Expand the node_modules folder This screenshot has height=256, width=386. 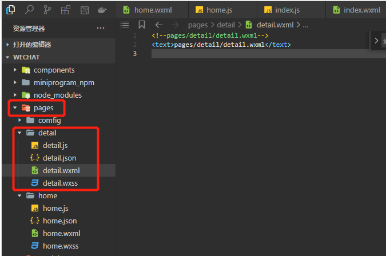(x=15, y=95)
